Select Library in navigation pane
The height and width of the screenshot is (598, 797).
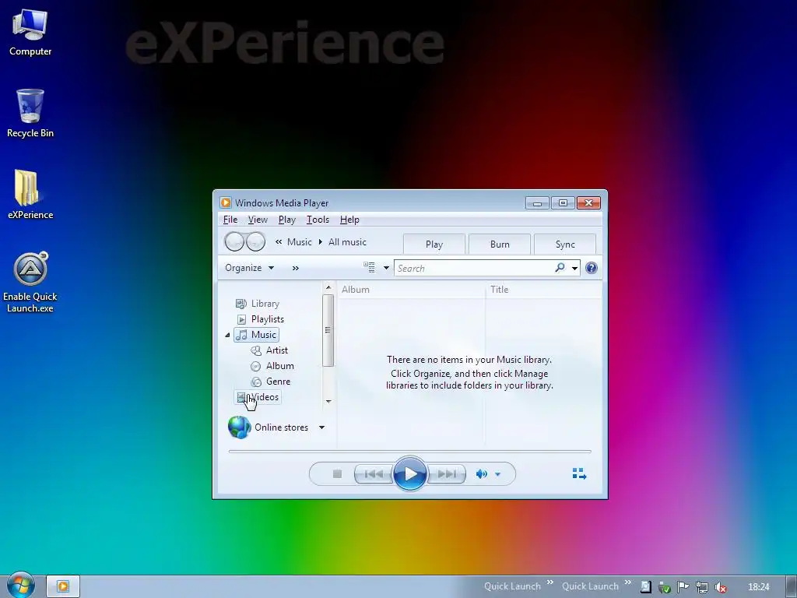coord(258,304)
